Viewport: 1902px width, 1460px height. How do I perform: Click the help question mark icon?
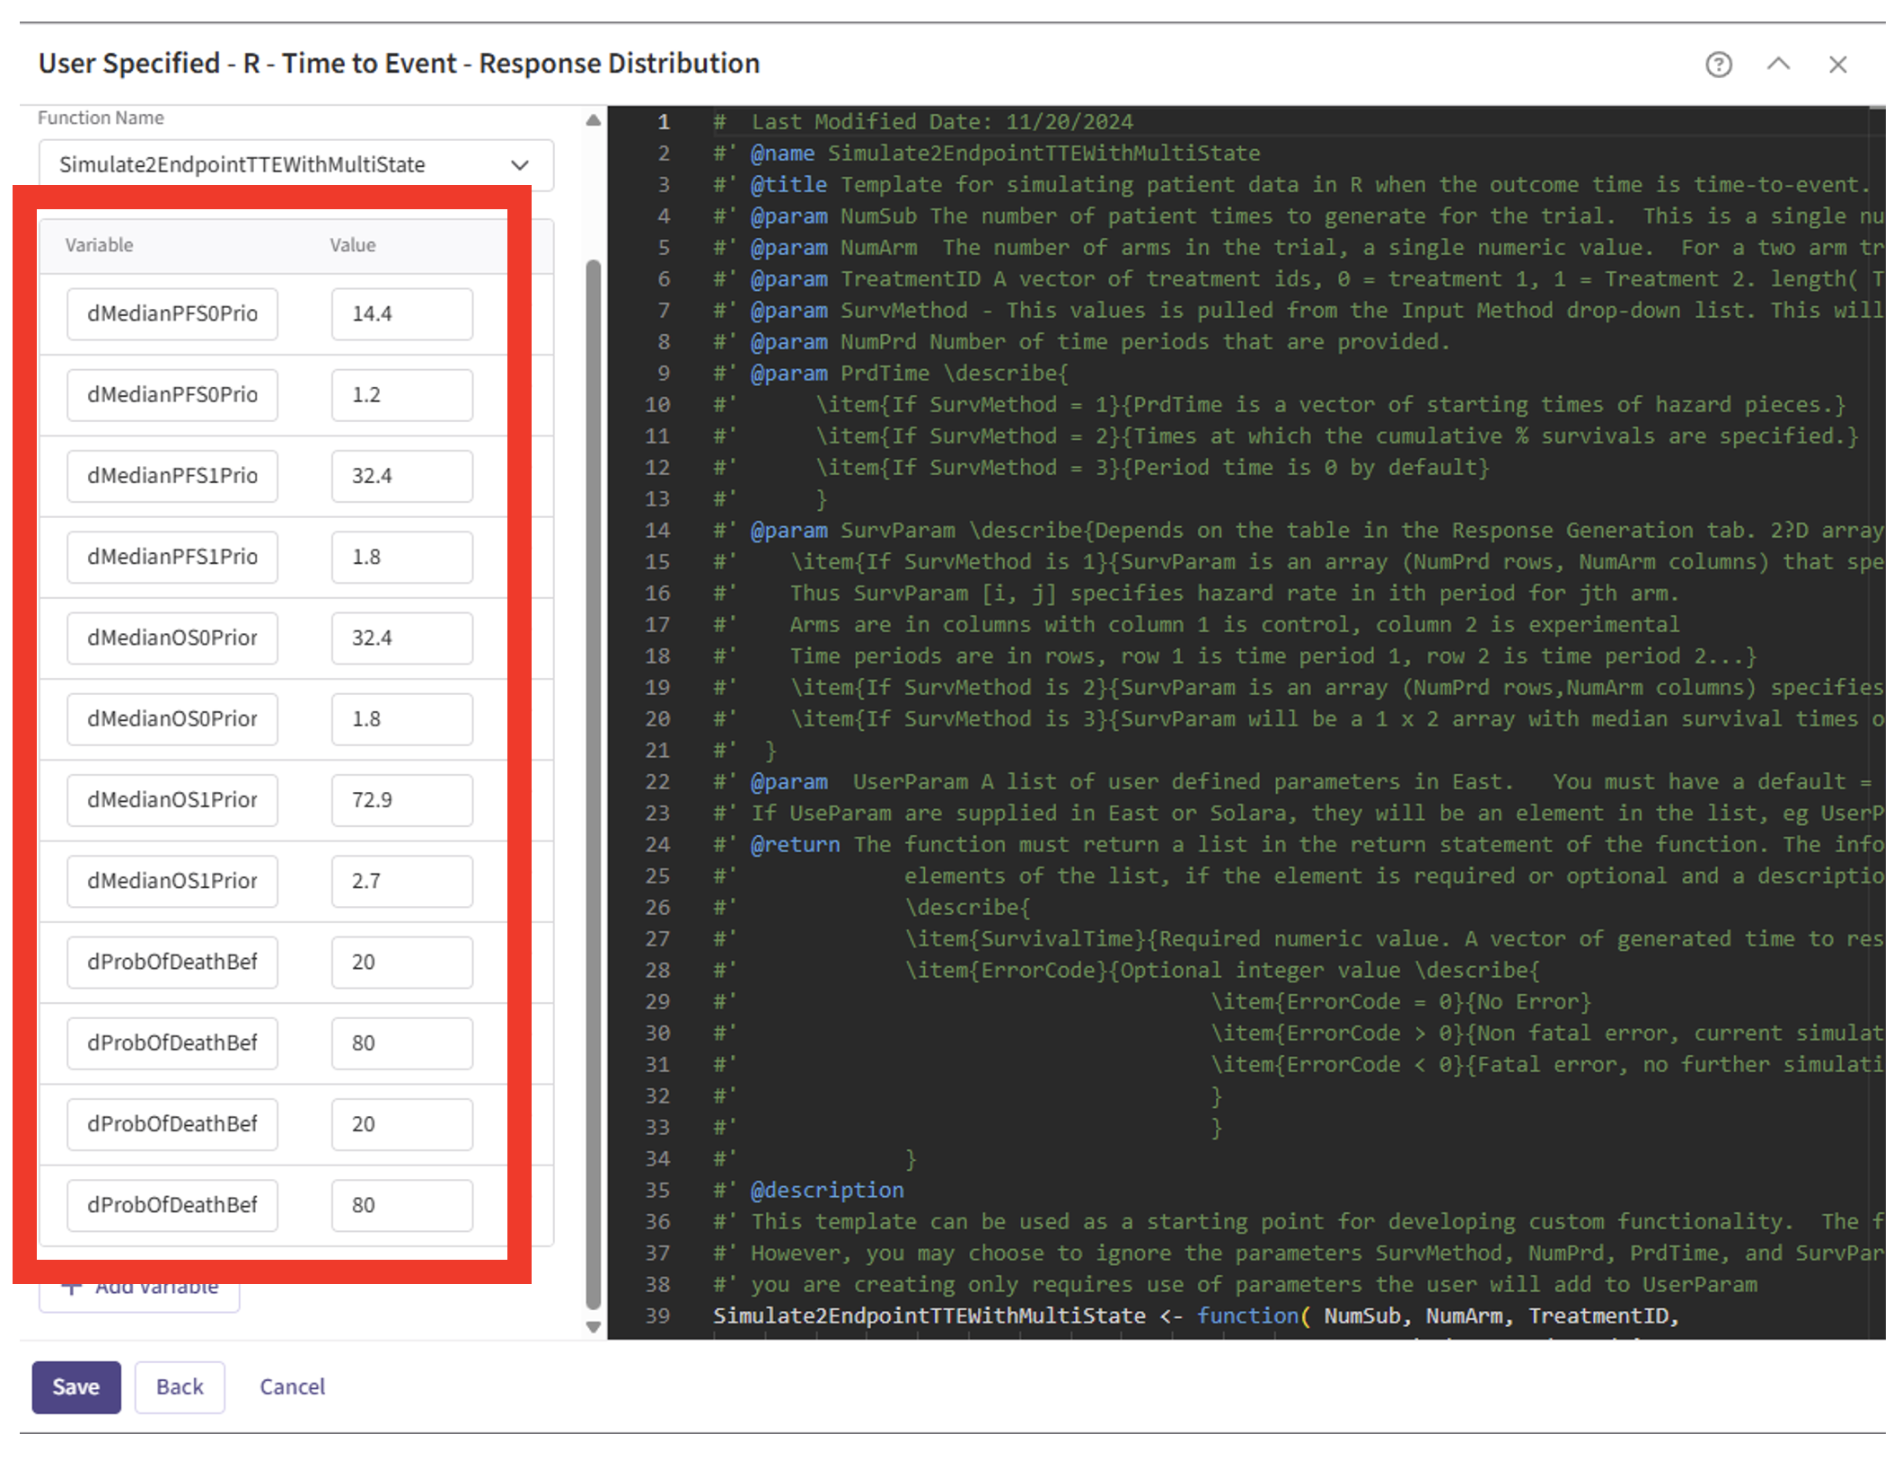pos(1718,65)
